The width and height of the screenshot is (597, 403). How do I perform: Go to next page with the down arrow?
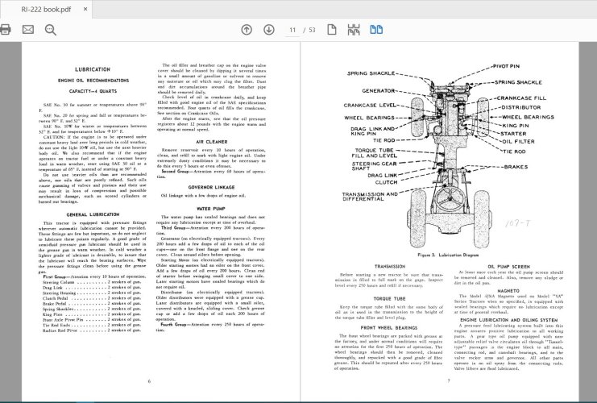pos(268,30)
